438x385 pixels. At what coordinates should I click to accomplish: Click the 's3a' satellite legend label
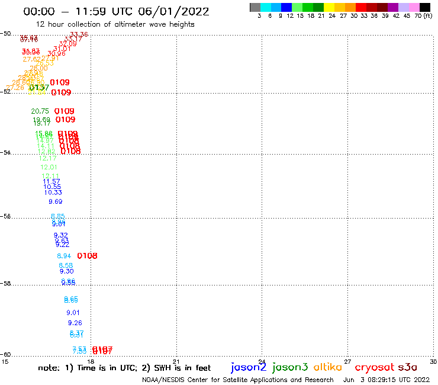408,367
